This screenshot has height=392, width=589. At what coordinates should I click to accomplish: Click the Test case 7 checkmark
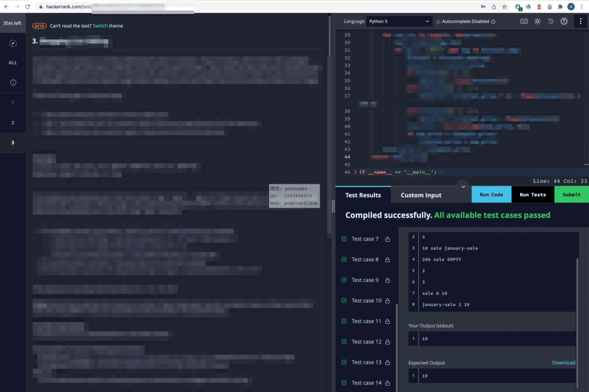pos(343,239)
